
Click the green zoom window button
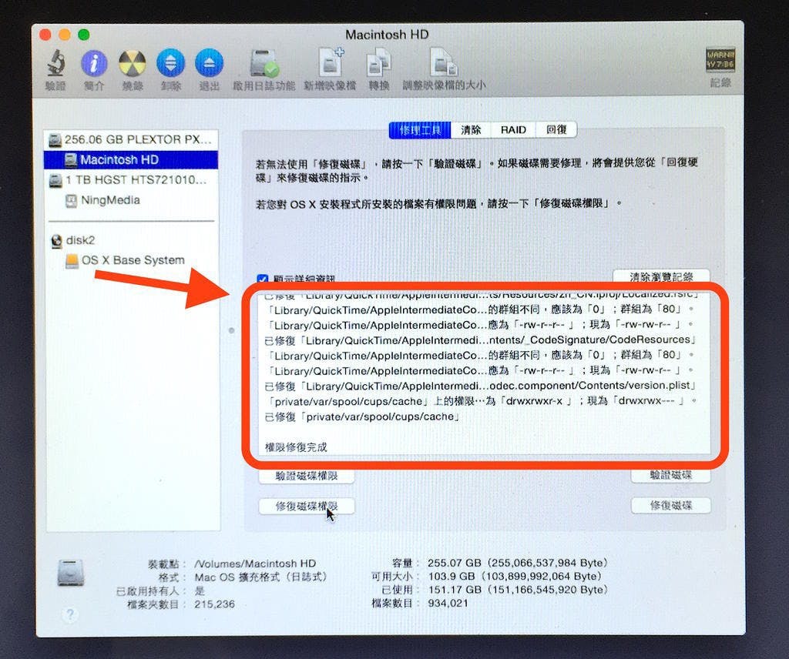pyautogui.click(x=83, y=35)
